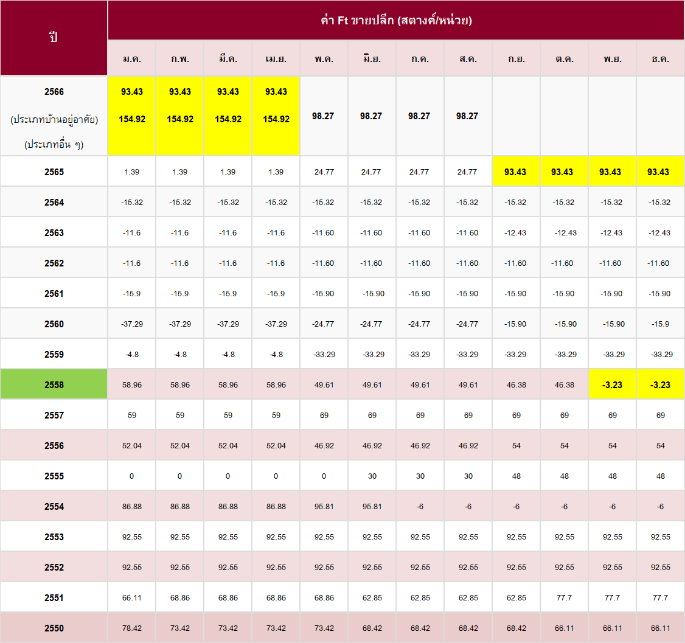Select the 2550 year row label
This screenshot has width=685, height=643.
[x=54, y=628]
